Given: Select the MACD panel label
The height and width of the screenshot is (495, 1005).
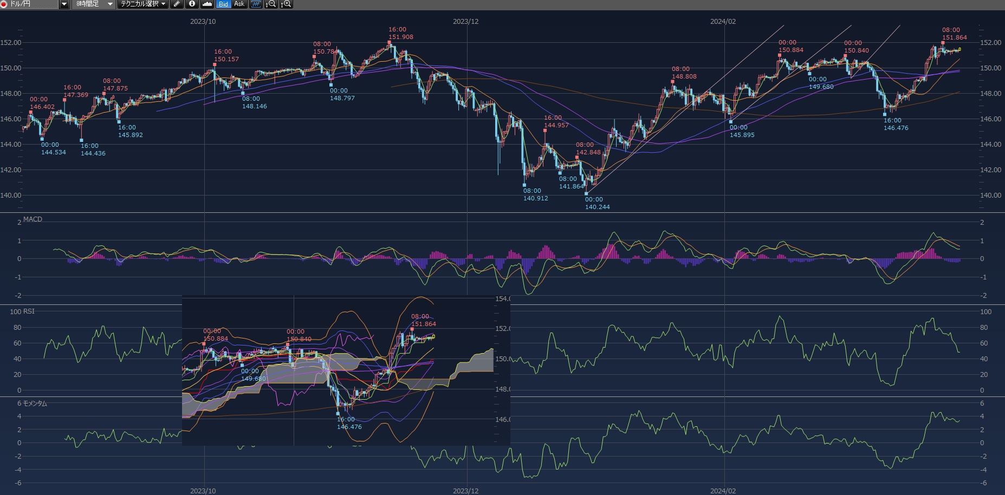Looking at the screenshot, I should (x=33, y=219).
